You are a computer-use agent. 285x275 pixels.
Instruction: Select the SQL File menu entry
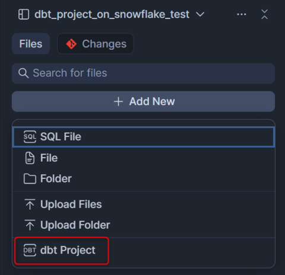click(x=143, y=137)
